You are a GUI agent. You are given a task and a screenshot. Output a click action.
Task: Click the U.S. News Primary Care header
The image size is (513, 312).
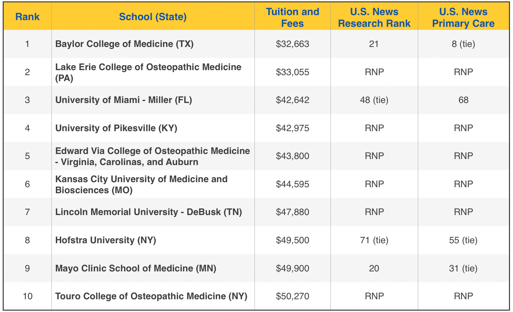463,17
